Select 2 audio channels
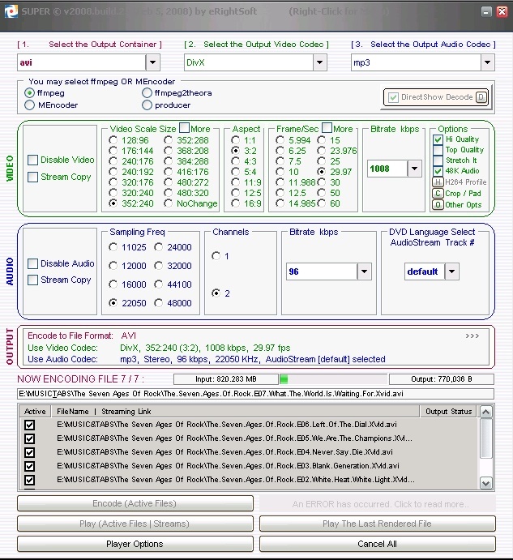513x560 pixels. 216,293
